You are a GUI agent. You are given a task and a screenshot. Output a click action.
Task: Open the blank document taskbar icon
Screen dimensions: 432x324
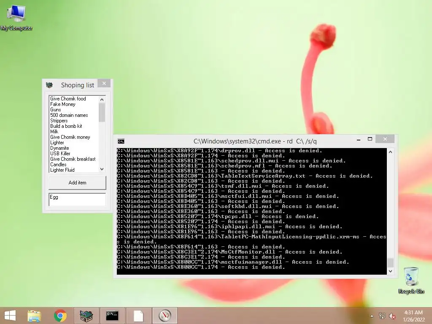coord(138,316)
